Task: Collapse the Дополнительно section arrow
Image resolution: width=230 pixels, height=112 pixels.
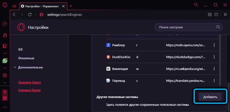Action: [x=15, y=68]
